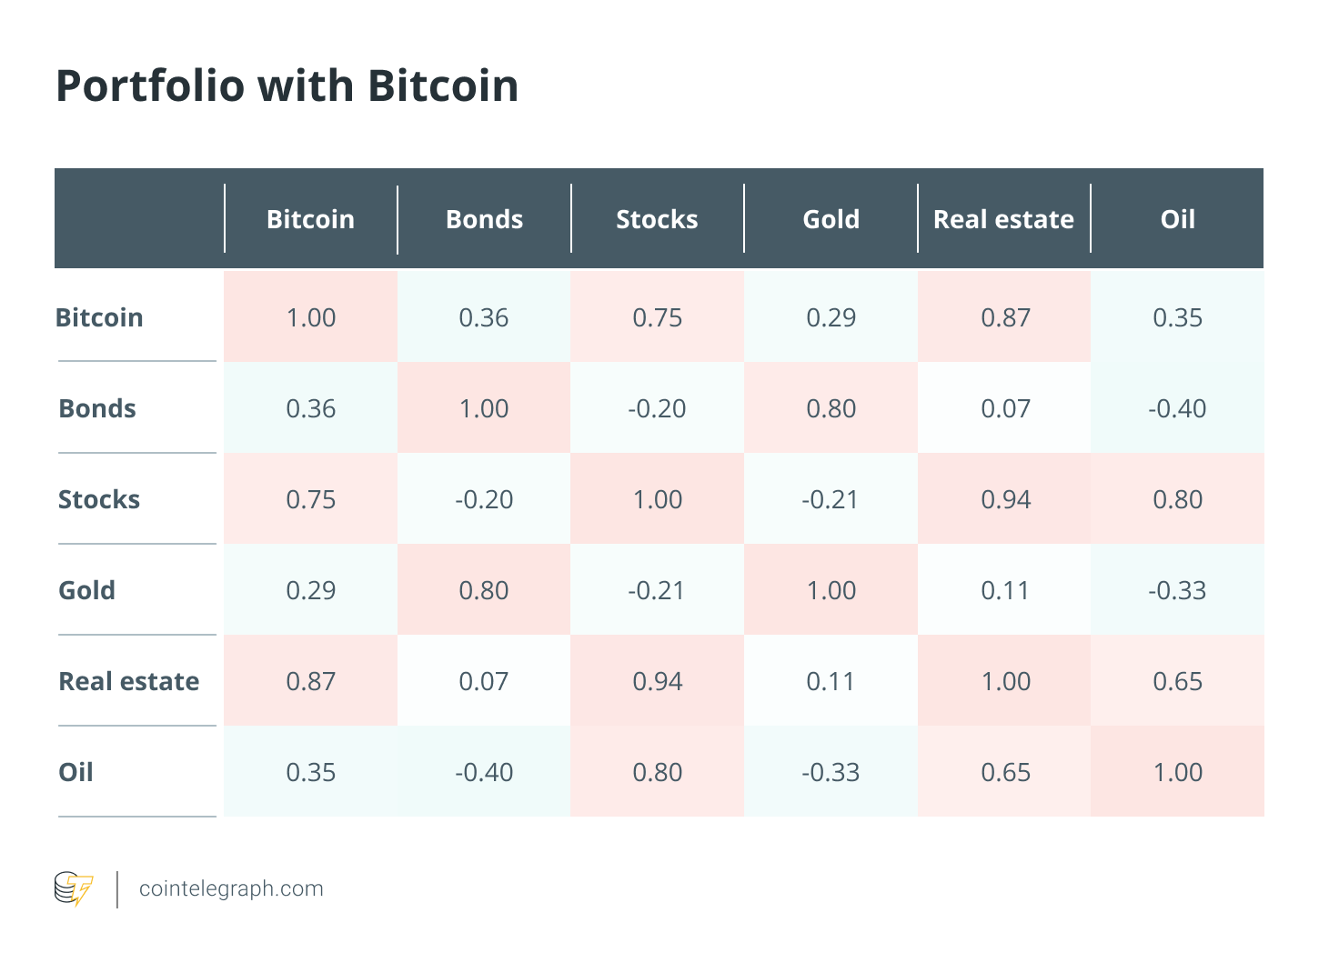Select the Bonds column header
The width and height of the screenshot is (1319, 963).
click(x=484, y=219)
